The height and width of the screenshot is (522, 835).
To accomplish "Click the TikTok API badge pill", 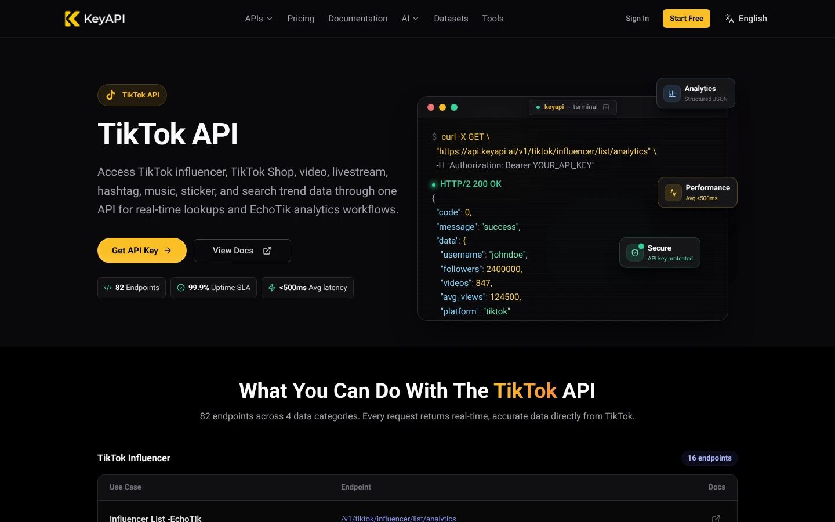I will pos(132,95).
